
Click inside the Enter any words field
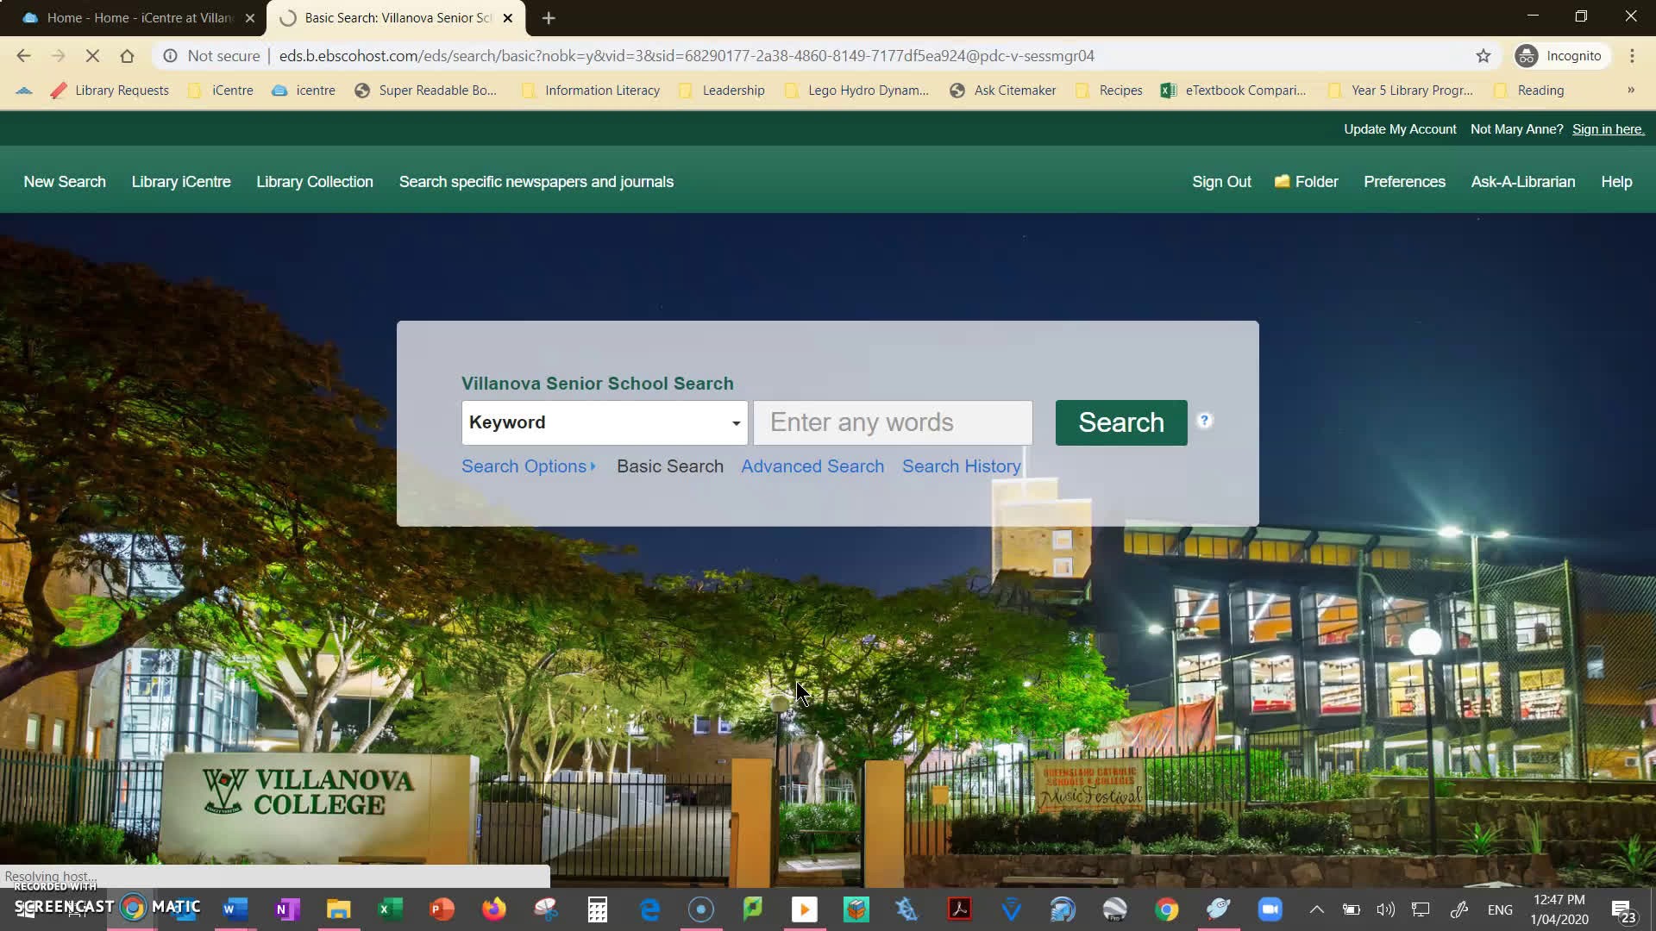pyautogui.click(x=893, y=422)
